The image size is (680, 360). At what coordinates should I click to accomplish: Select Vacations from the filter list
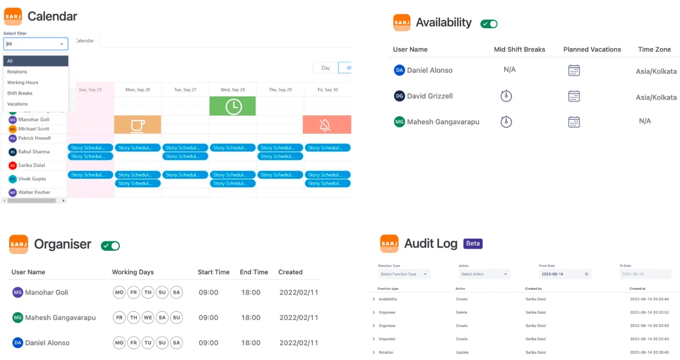36,104
